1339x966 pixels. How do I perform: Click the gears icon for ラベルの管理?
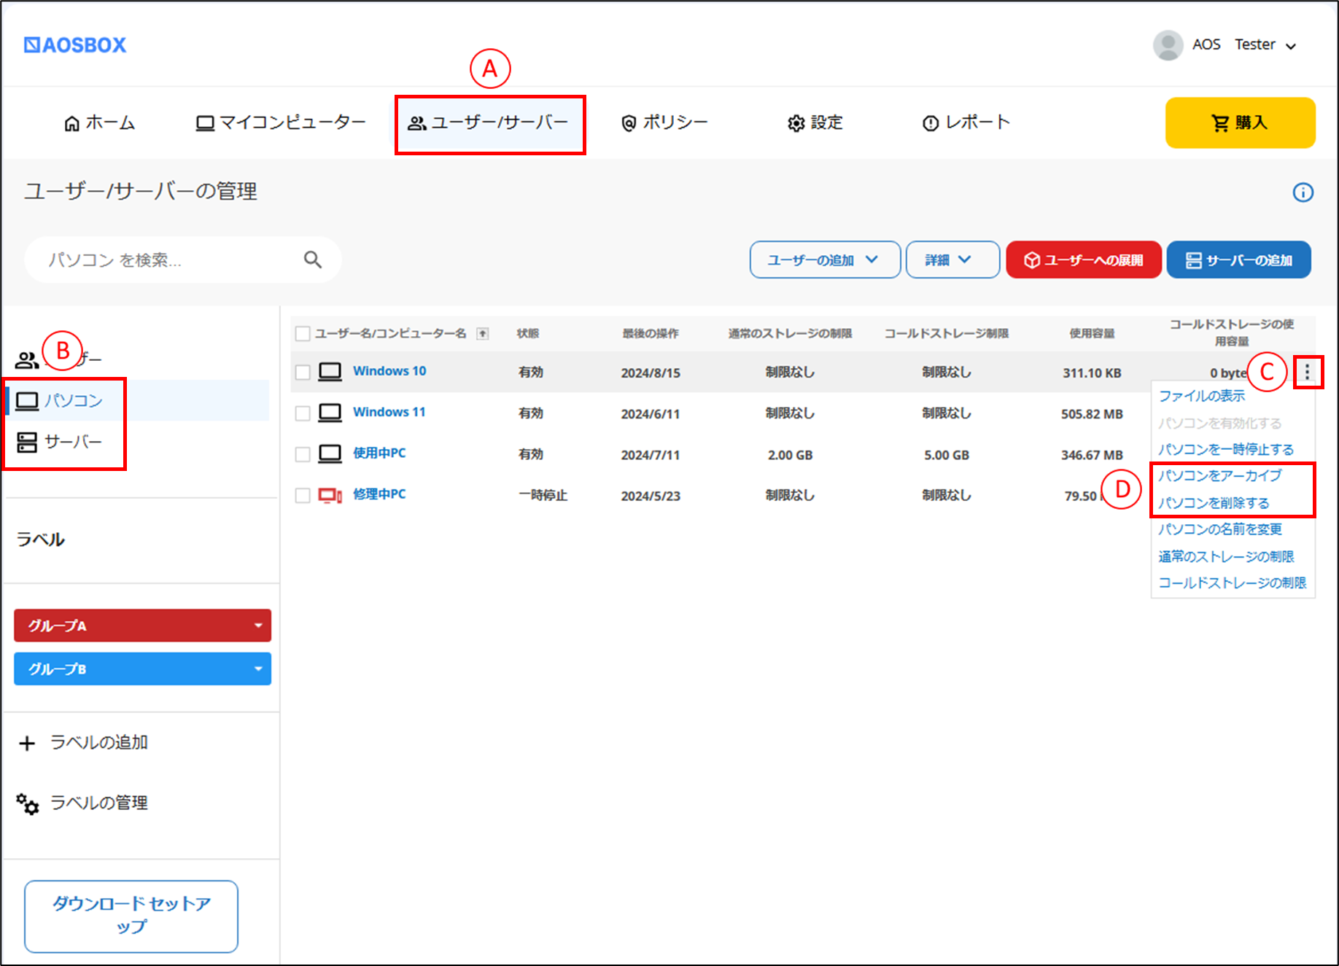click(x=28, y=803)
